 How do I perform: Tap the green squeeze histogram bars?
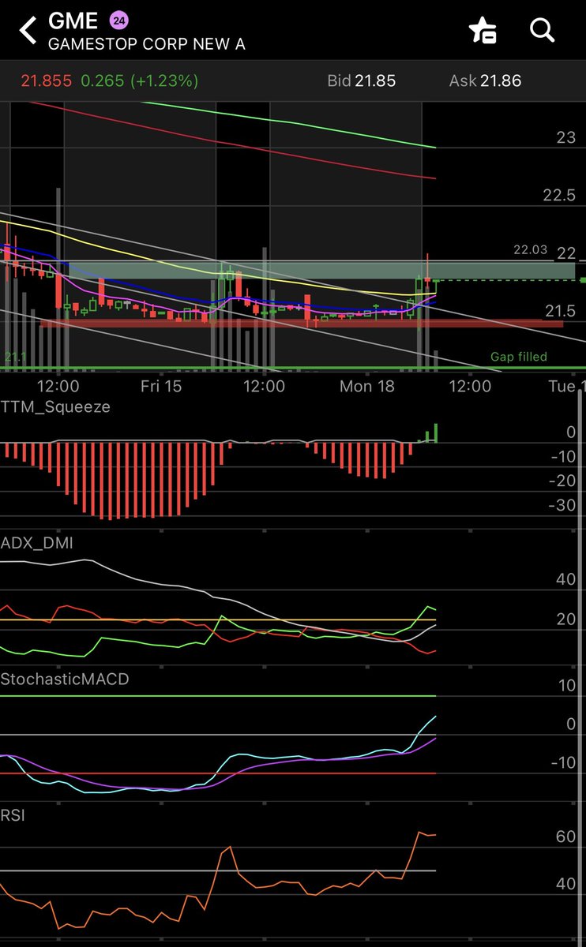pos(429,434)
